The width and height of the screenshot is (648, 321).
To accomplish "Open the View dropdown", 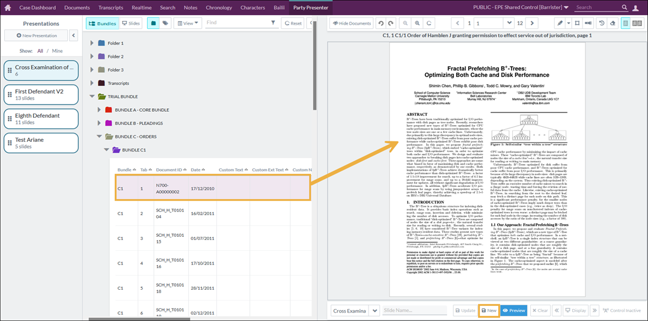I will (188, 23).
